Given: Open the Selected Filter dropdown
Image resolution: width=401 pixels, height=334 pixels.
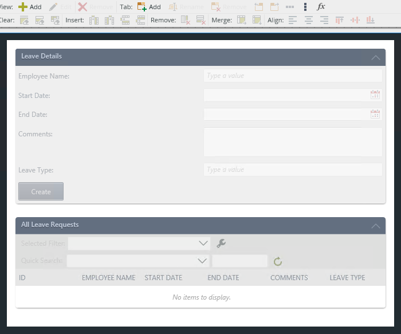Looking at the screenshot, I should tap(203, 243).
